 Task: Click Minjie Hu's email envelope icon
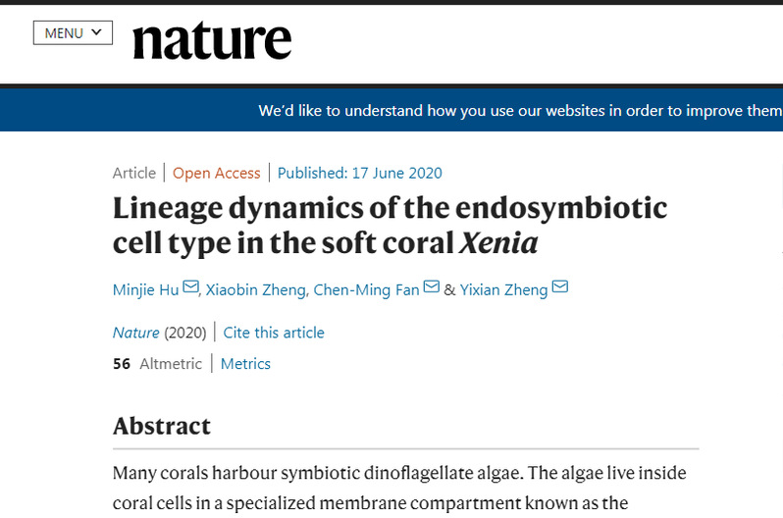[x=190, y=287]
